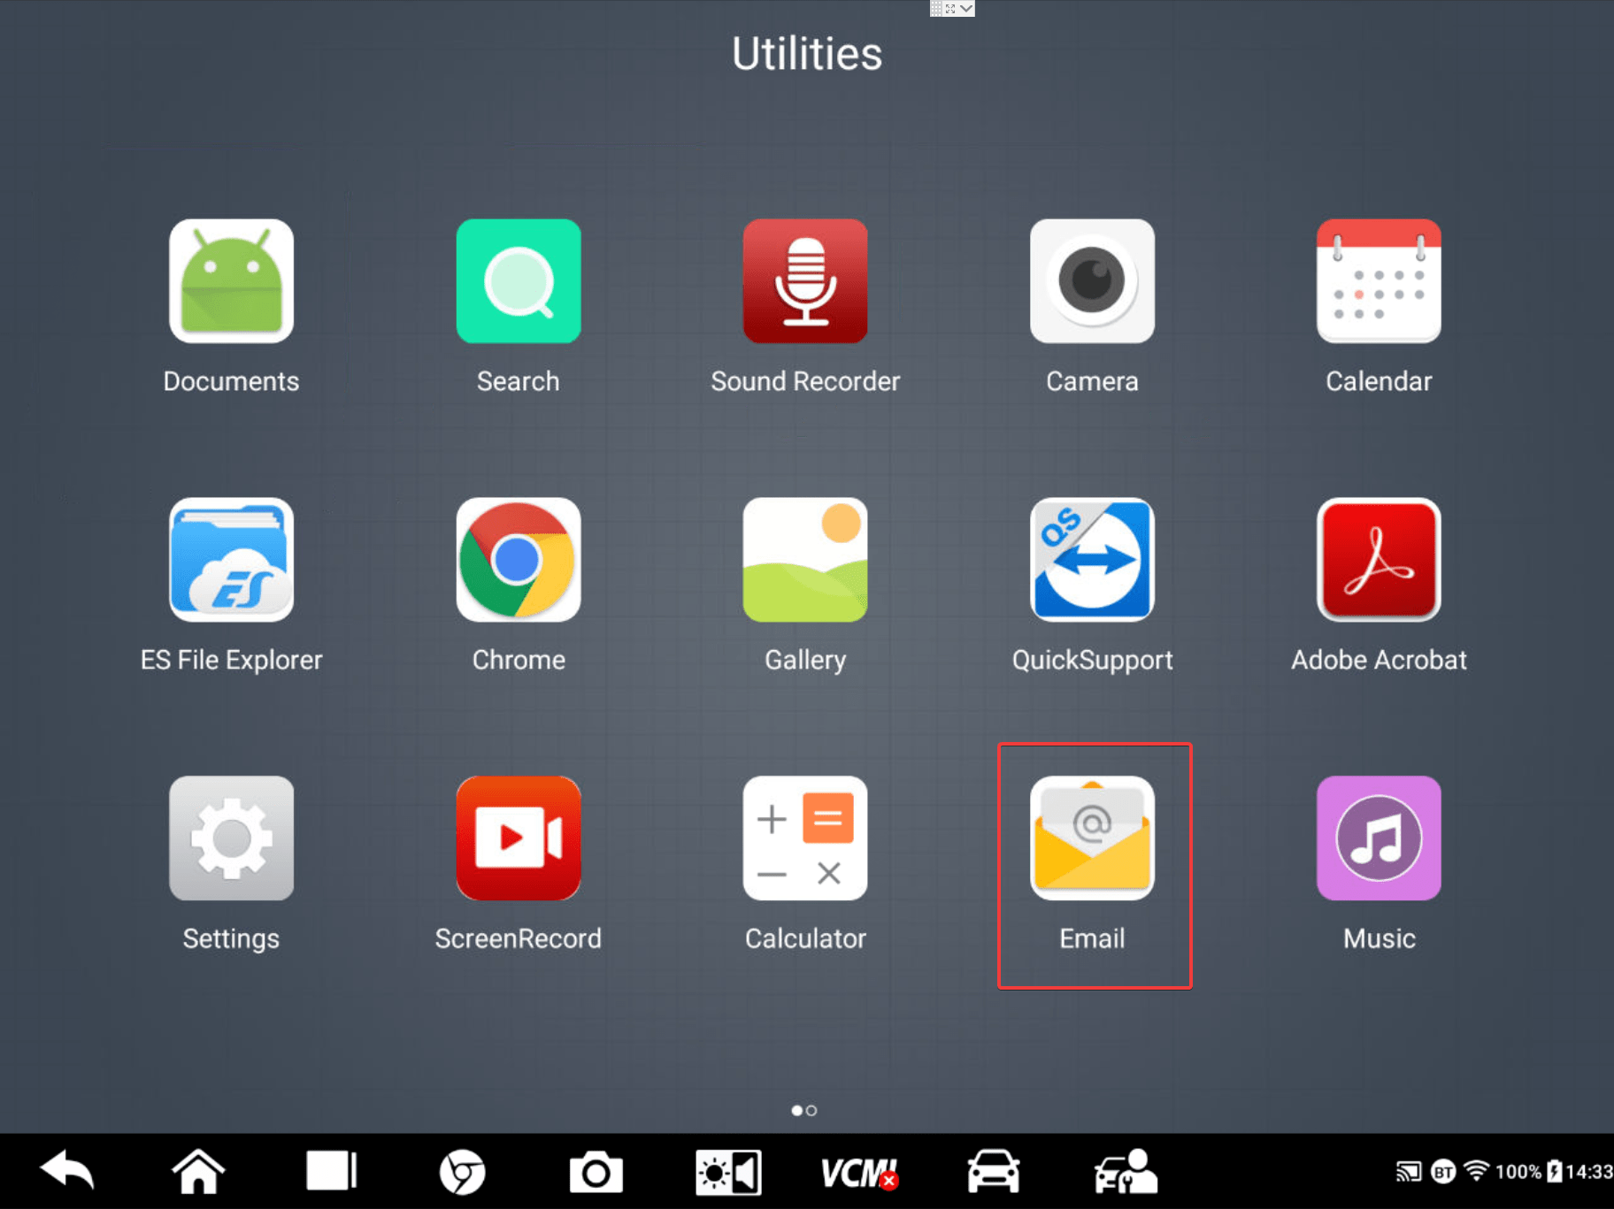Open car service technician icon

(1125, 1172)
